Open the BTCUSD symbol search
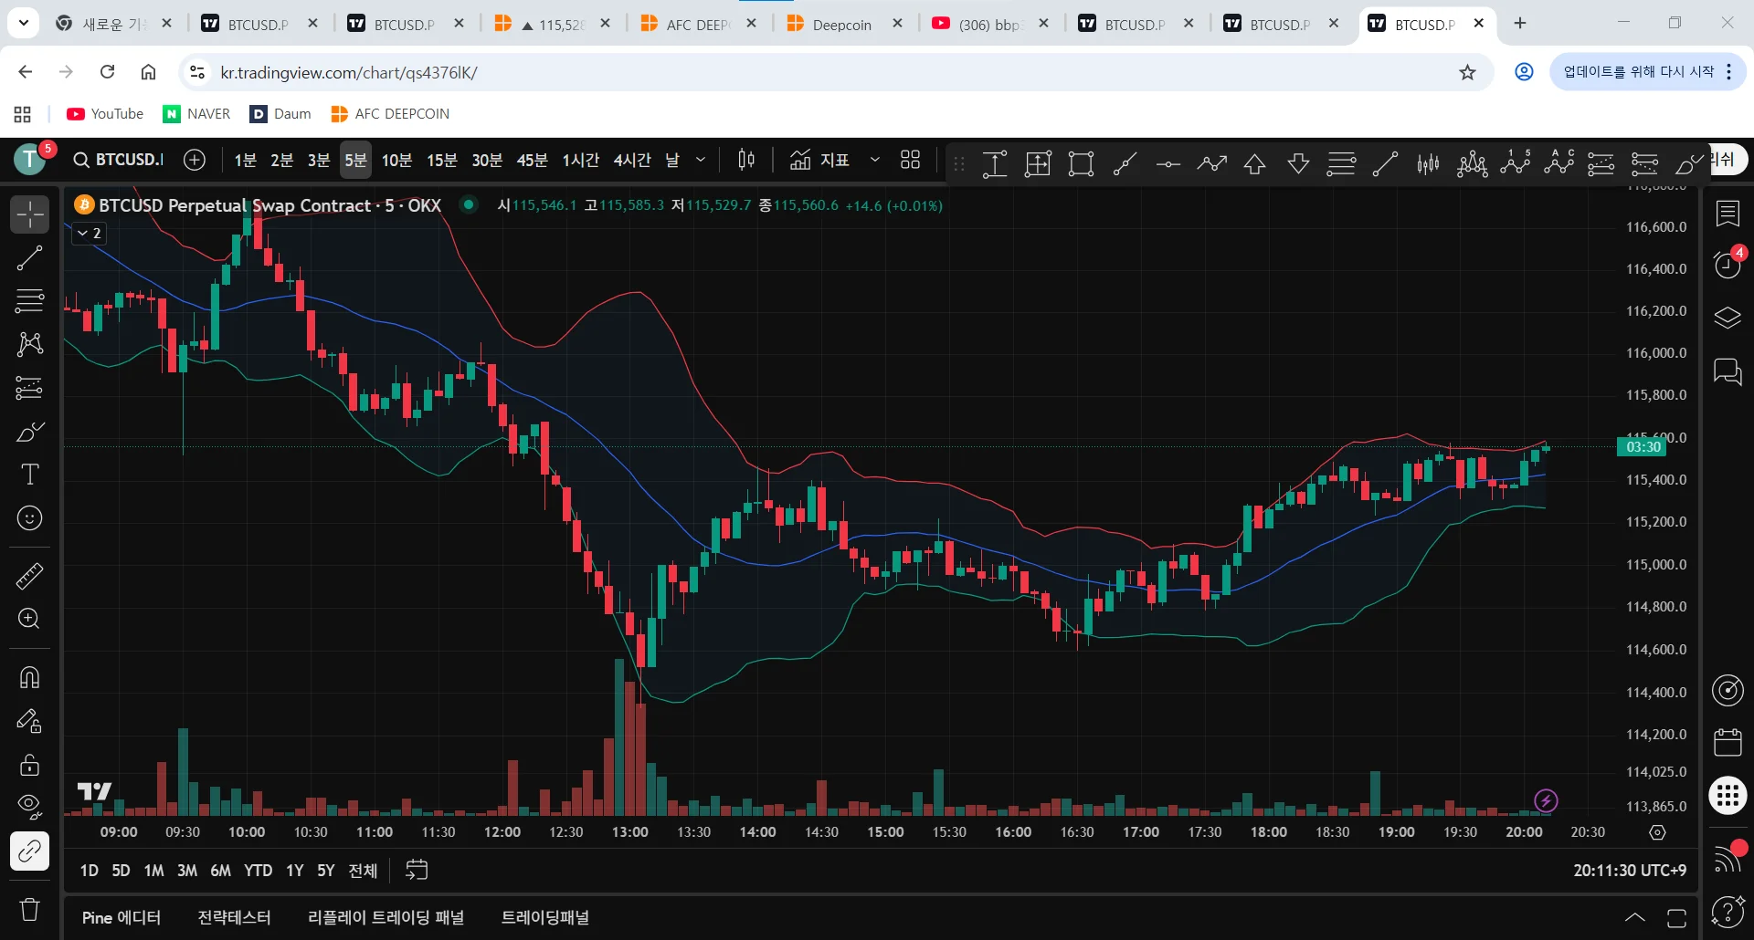This screenshot has width=1754, height=940. click(x=119, y=160)
